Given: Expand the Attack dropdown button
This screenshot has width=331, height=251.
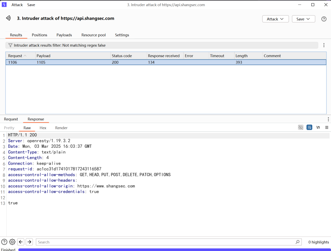Looking at the screenshot, I should point(275,19).
